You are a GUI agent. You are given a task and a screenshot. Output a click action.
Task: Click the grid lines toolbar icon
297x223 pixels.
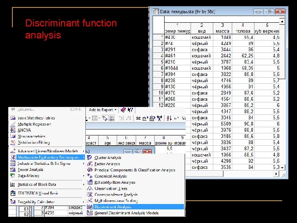click(x=112, y=119)
